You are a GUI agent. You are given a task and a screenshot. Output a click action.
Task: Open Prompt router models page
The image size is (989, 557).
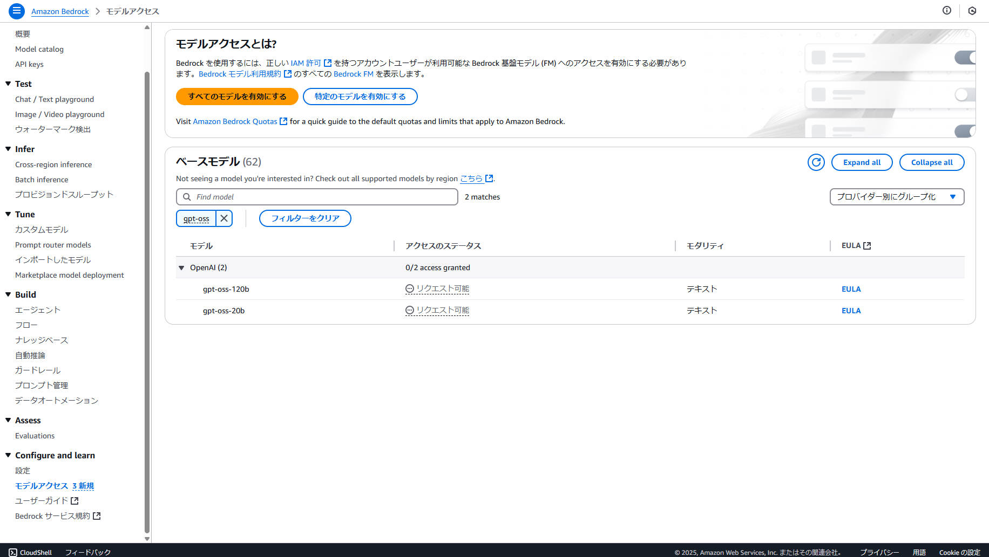tap(53, 245)
